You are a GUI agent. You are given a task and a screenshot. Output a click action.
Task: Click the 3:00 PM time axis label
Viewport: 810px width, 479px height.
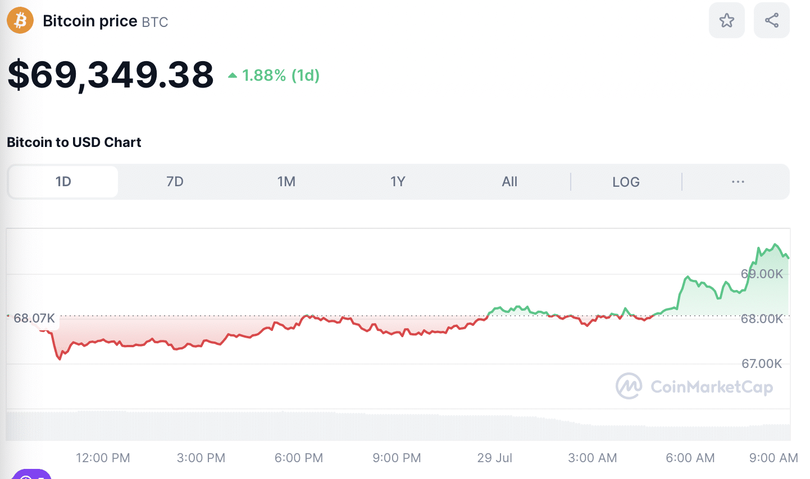point(201,458)
